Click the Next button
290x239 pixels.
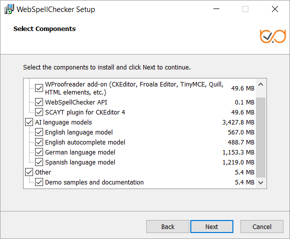(x=212, y=226)
